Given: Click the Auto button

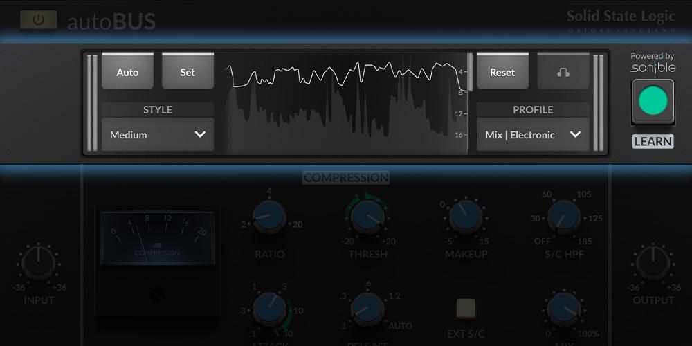Looking at the screenshot, I should click(x=127, y=72).
